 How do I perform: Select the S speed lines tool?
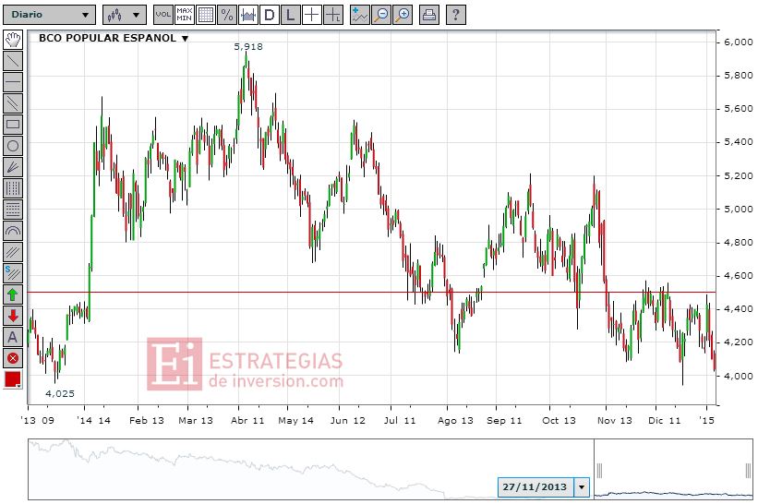point(13,273)
